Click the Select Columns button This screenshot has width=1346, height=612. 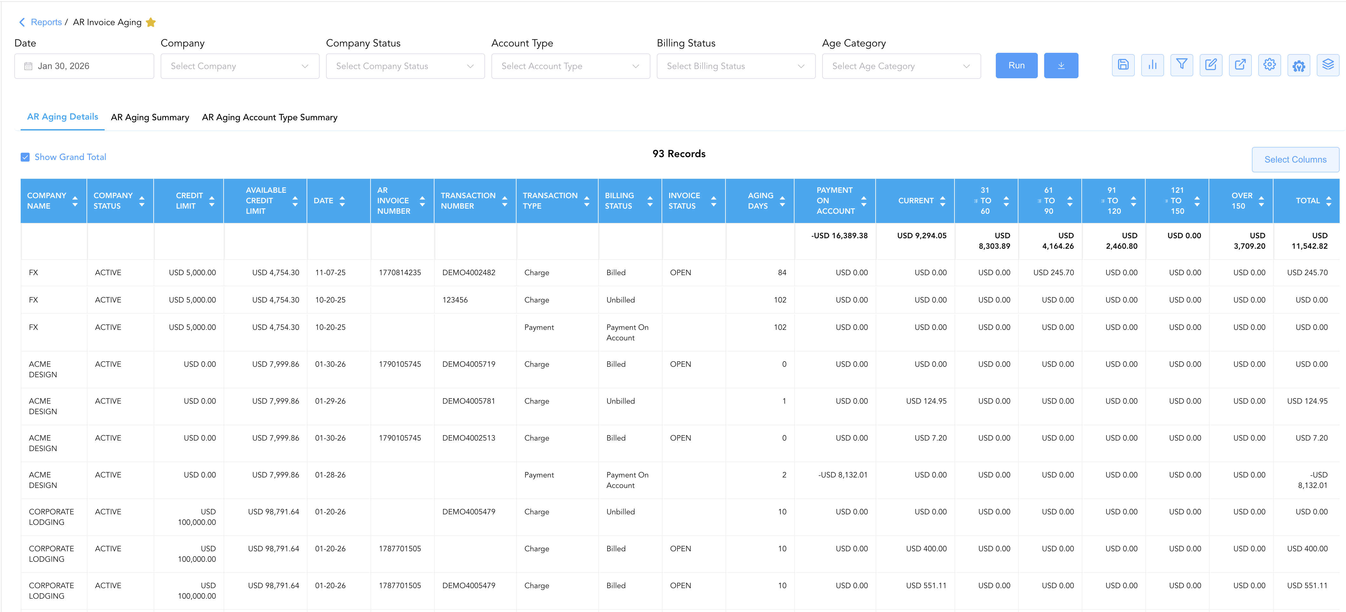pos(1295,159)
